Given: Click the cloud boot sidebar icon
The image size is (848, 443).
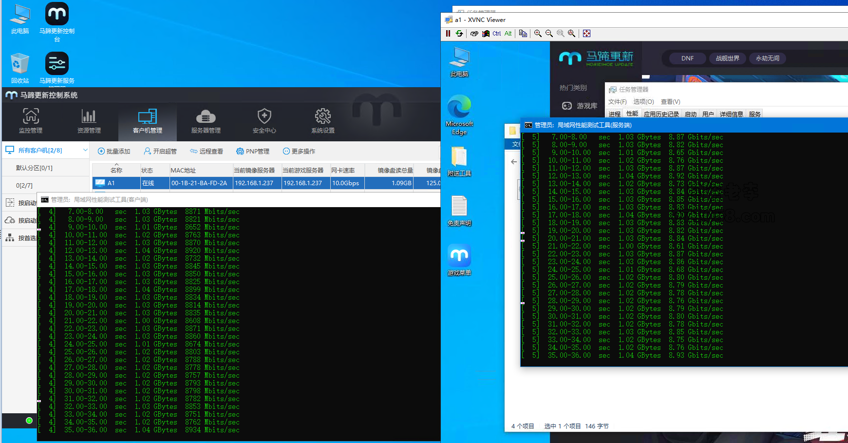Looking at the screenshot, I should pos(10,220).
